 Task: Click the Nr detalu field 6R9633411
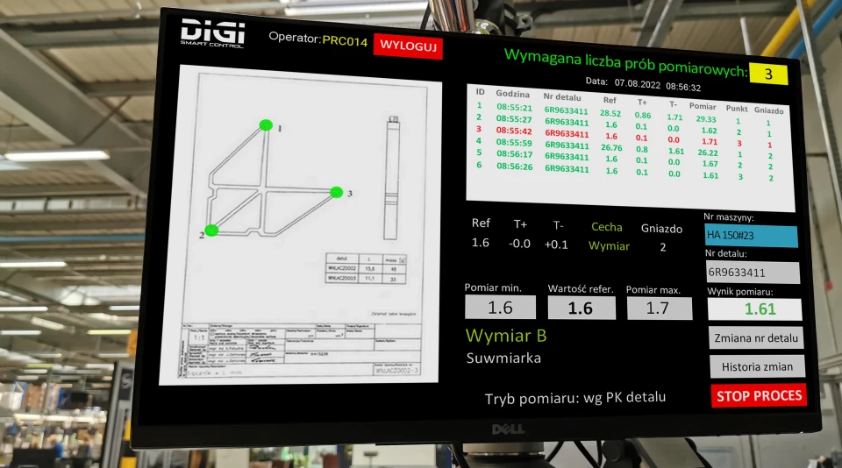click(x=753, y=273)
